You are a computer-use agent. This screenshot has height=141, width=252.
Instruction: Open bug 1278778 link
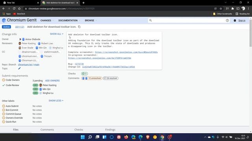click(79, 64)
